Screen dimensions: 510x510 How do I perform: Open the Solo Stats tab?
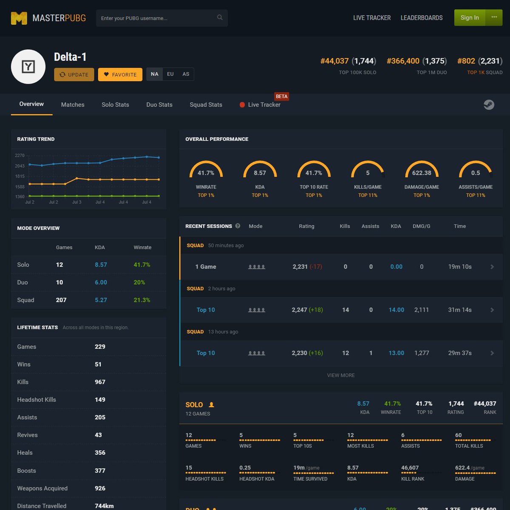(115, 105)
